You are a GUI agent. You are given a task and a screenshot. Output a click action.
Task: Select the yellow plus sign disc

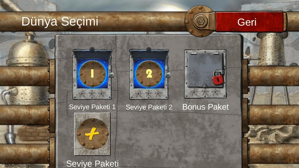coord(93,134)
